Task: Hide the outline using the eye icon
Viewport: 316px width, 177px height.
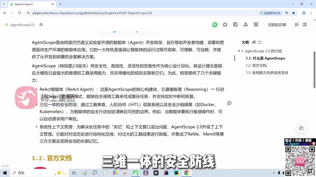Action: [254, 42]
